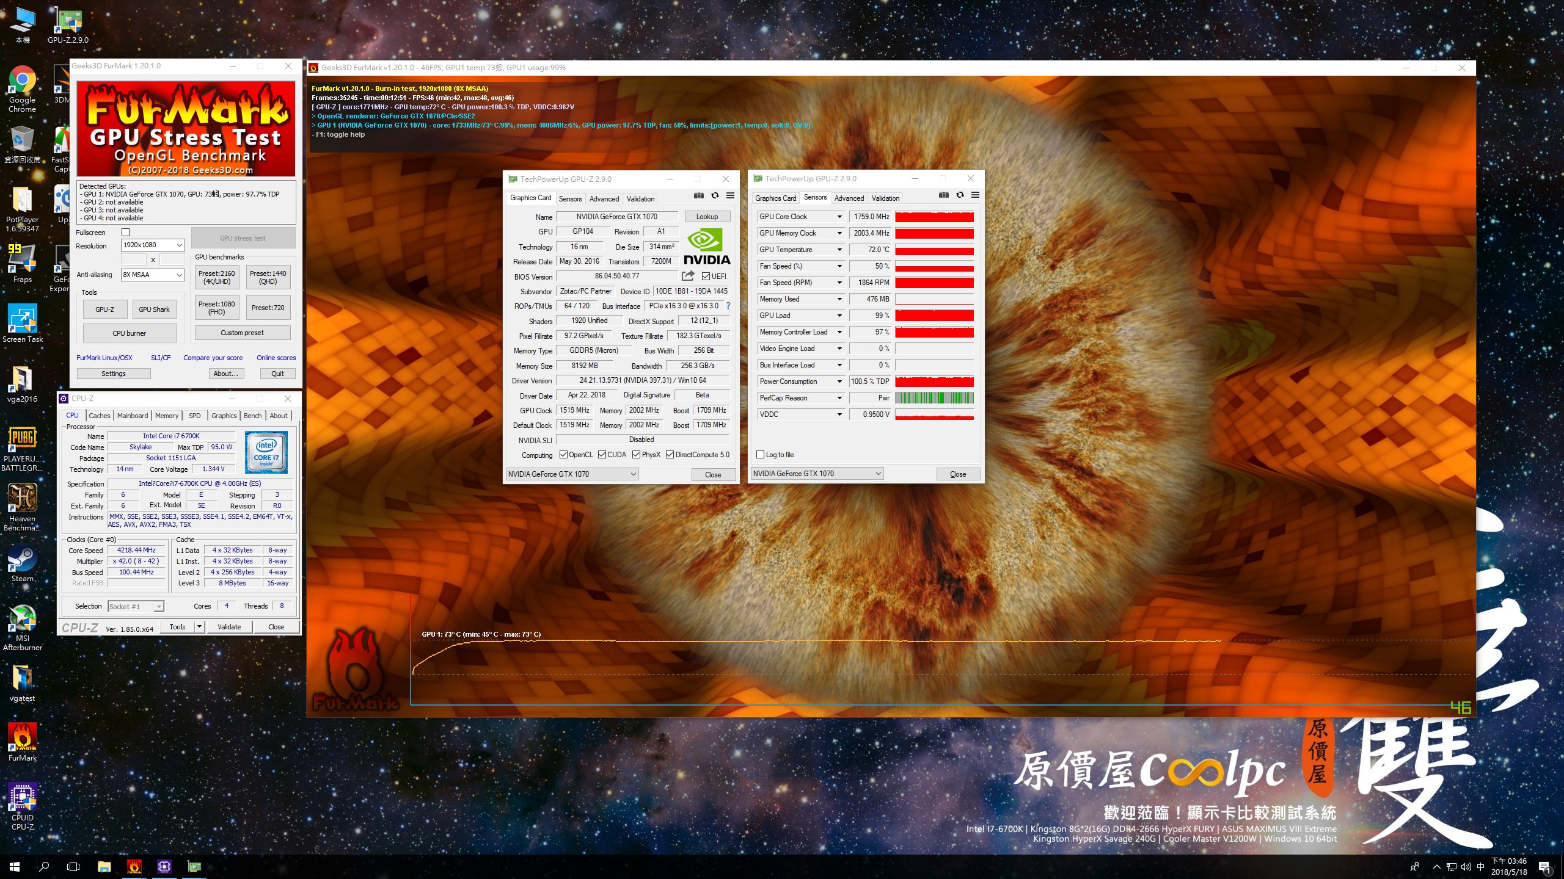Open Validation tab in GPU-Z Sensors window
The height and width of the screenshot is (879, 1564).
pyautogui.click(x=885, y=198)
